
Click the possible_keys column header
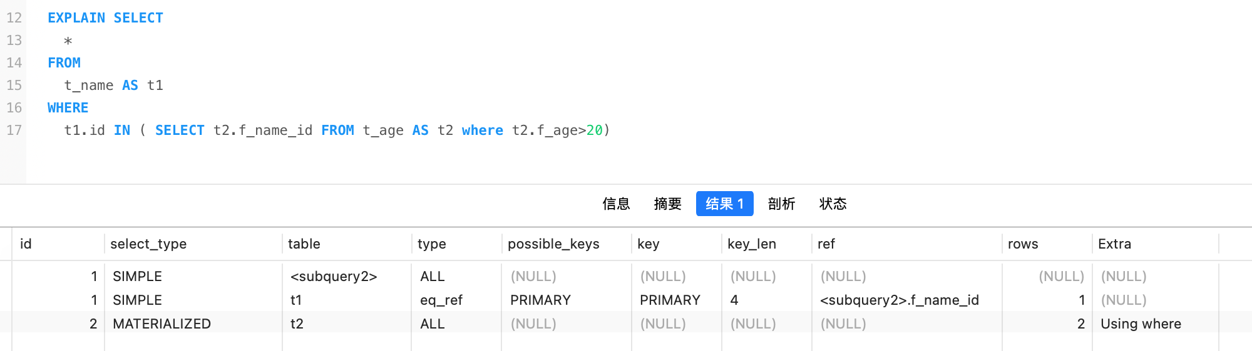click(553, 244)
